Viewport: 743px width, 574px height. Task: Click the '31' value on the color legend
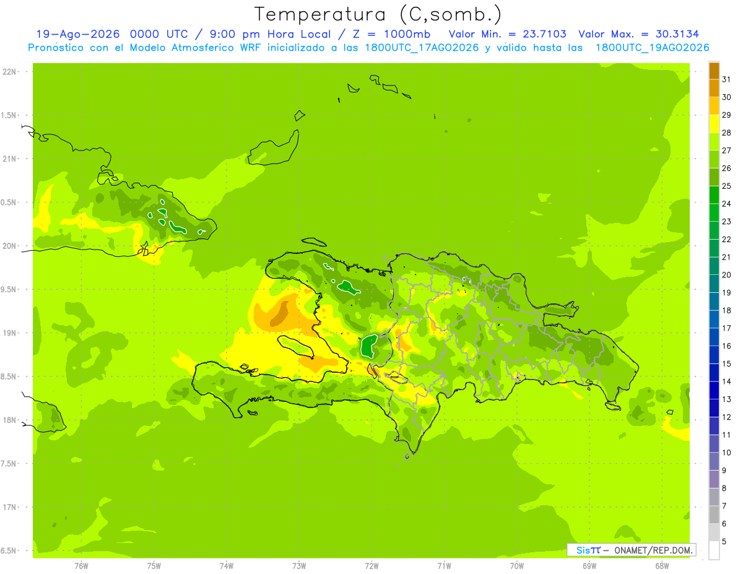[x=726, y=79]
